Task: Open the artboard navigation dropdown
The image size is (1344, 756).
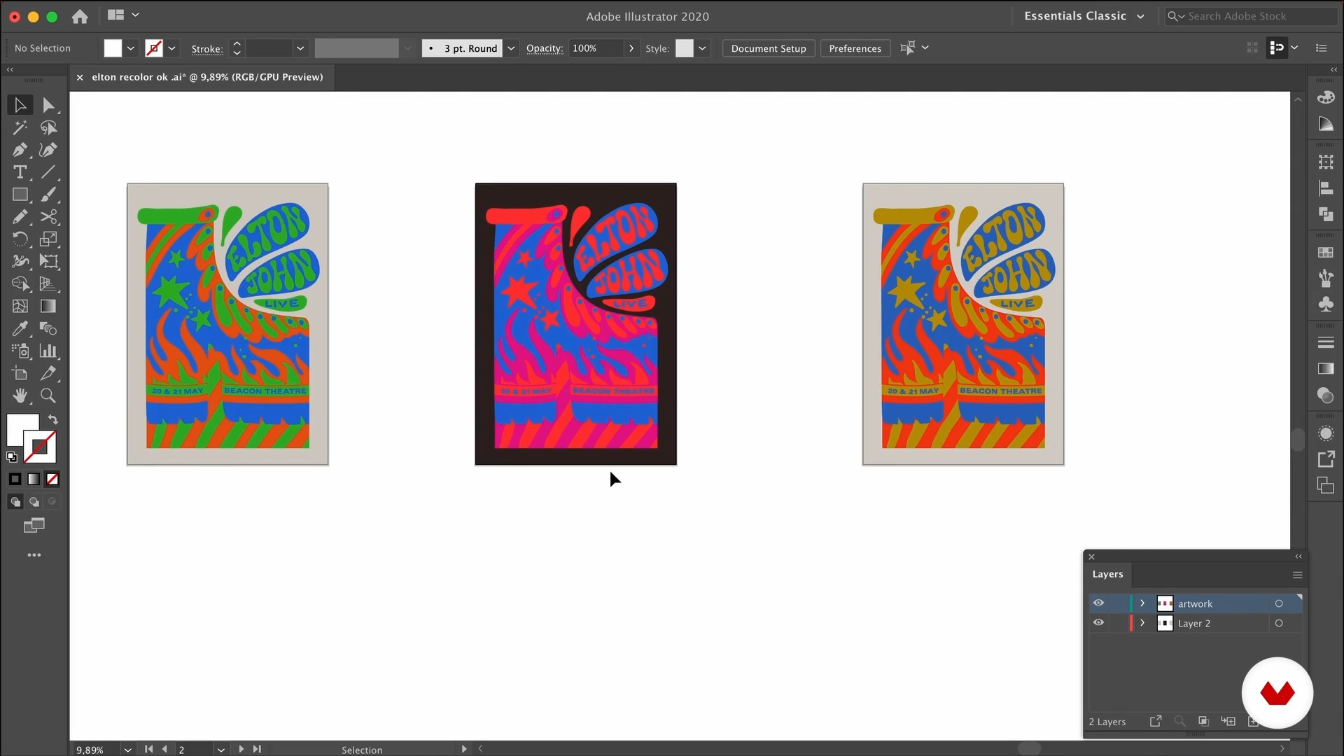Action: click(220, 750)
